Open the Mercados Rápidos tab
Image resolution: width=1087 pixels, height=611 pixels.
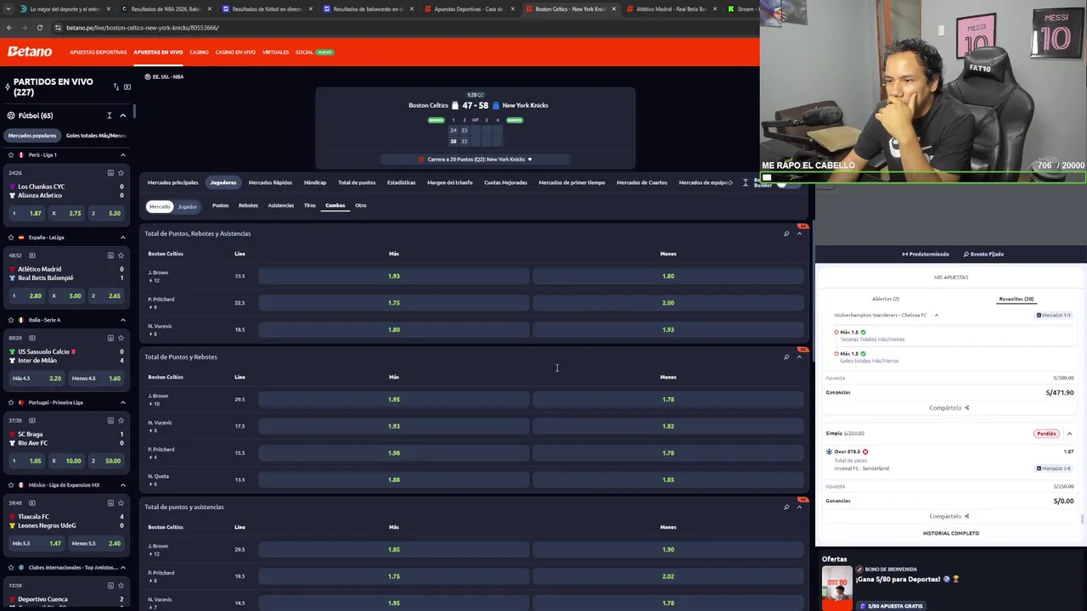pyautogui.click(x=270, y=182)
